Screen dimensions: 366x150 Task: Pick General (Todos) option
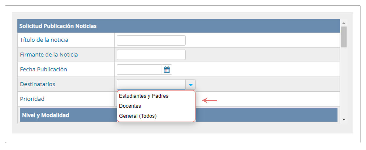(138, 116)
